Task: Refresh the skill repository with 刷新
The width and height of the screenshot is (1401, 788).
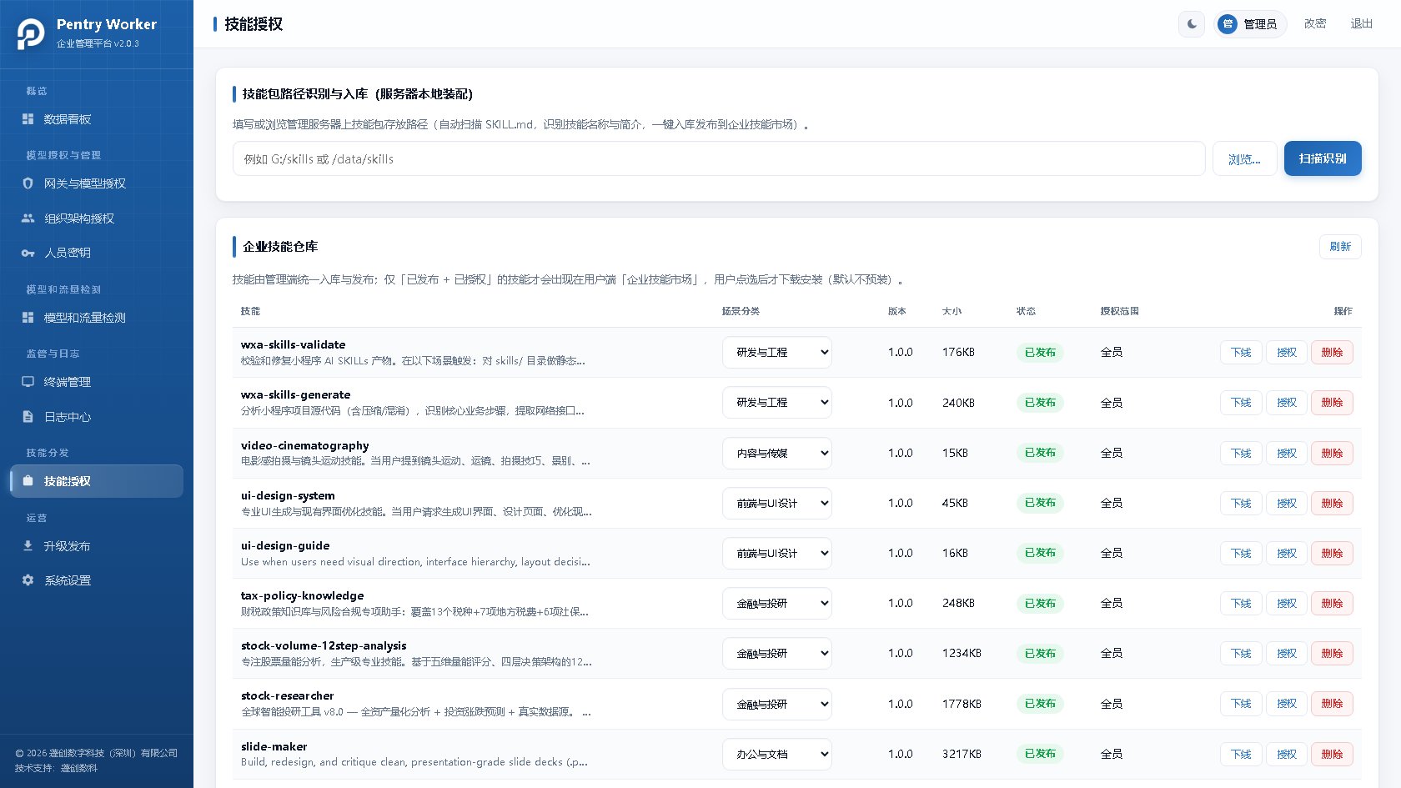Action: [x=1340, y=247]
